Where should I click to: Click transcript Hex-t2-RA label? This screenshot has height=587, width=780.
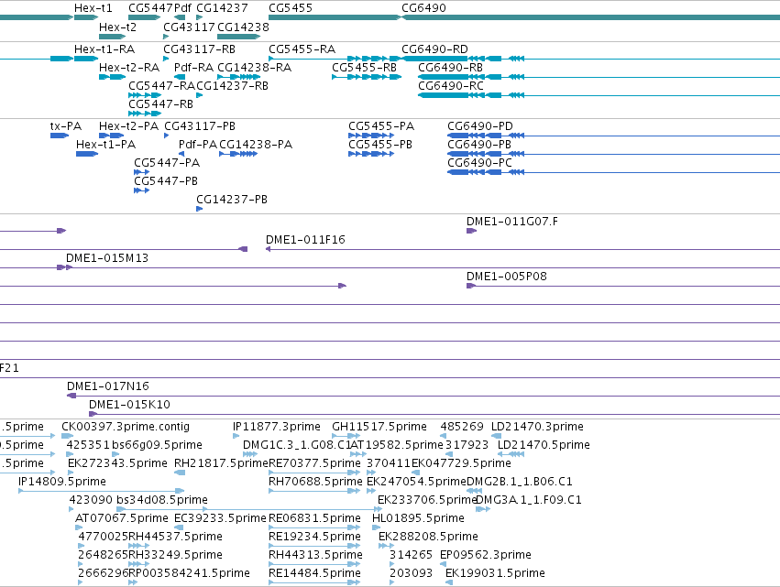coord(129,67)
